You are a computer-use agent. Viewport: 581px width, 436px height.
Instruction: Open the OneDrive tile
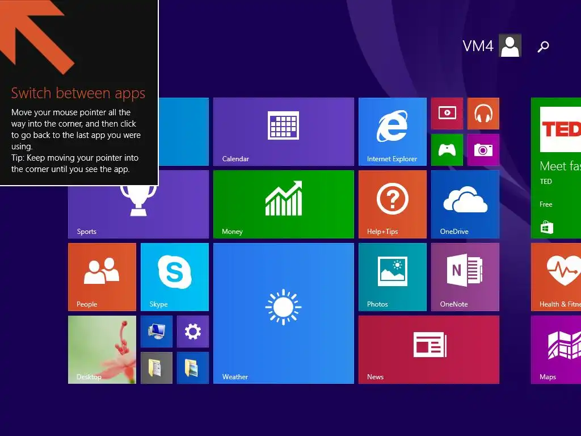coord(465,204)
